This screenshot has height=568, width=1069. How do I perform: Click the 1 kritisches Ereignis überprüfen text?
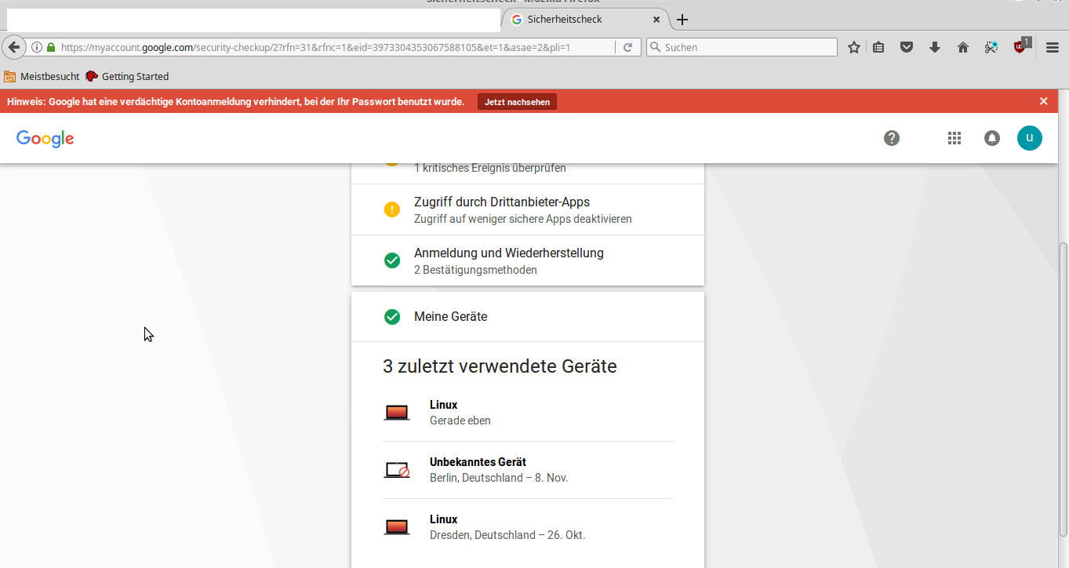pyautogui.click(x=489, y=168)
